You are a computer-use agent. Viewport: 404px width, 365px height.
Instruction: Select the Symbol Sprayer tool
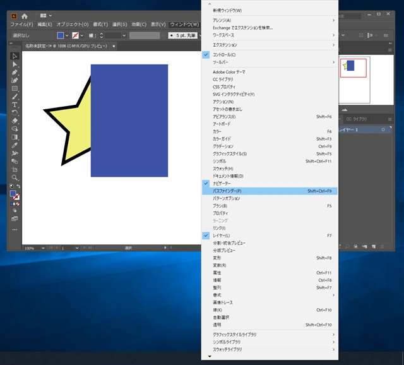[15, 153]
